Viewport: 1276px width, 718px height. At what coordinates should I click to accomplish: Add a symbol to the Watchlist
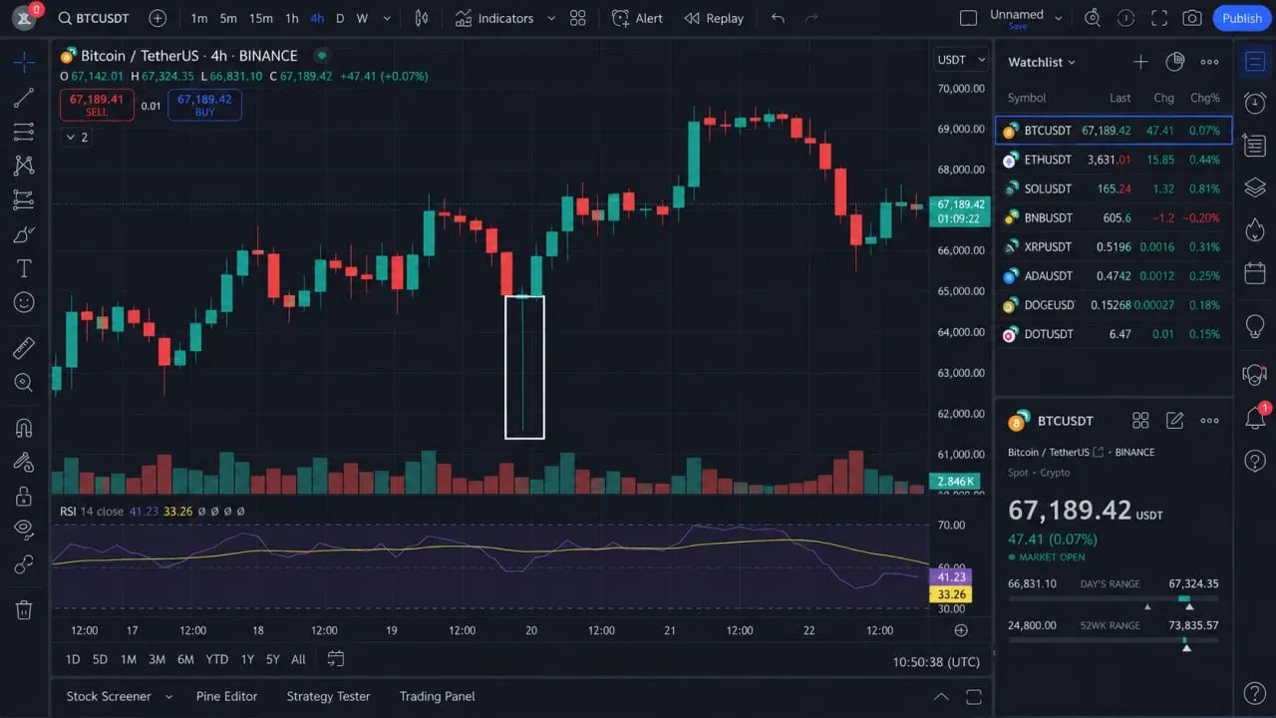pos(1140,62)
